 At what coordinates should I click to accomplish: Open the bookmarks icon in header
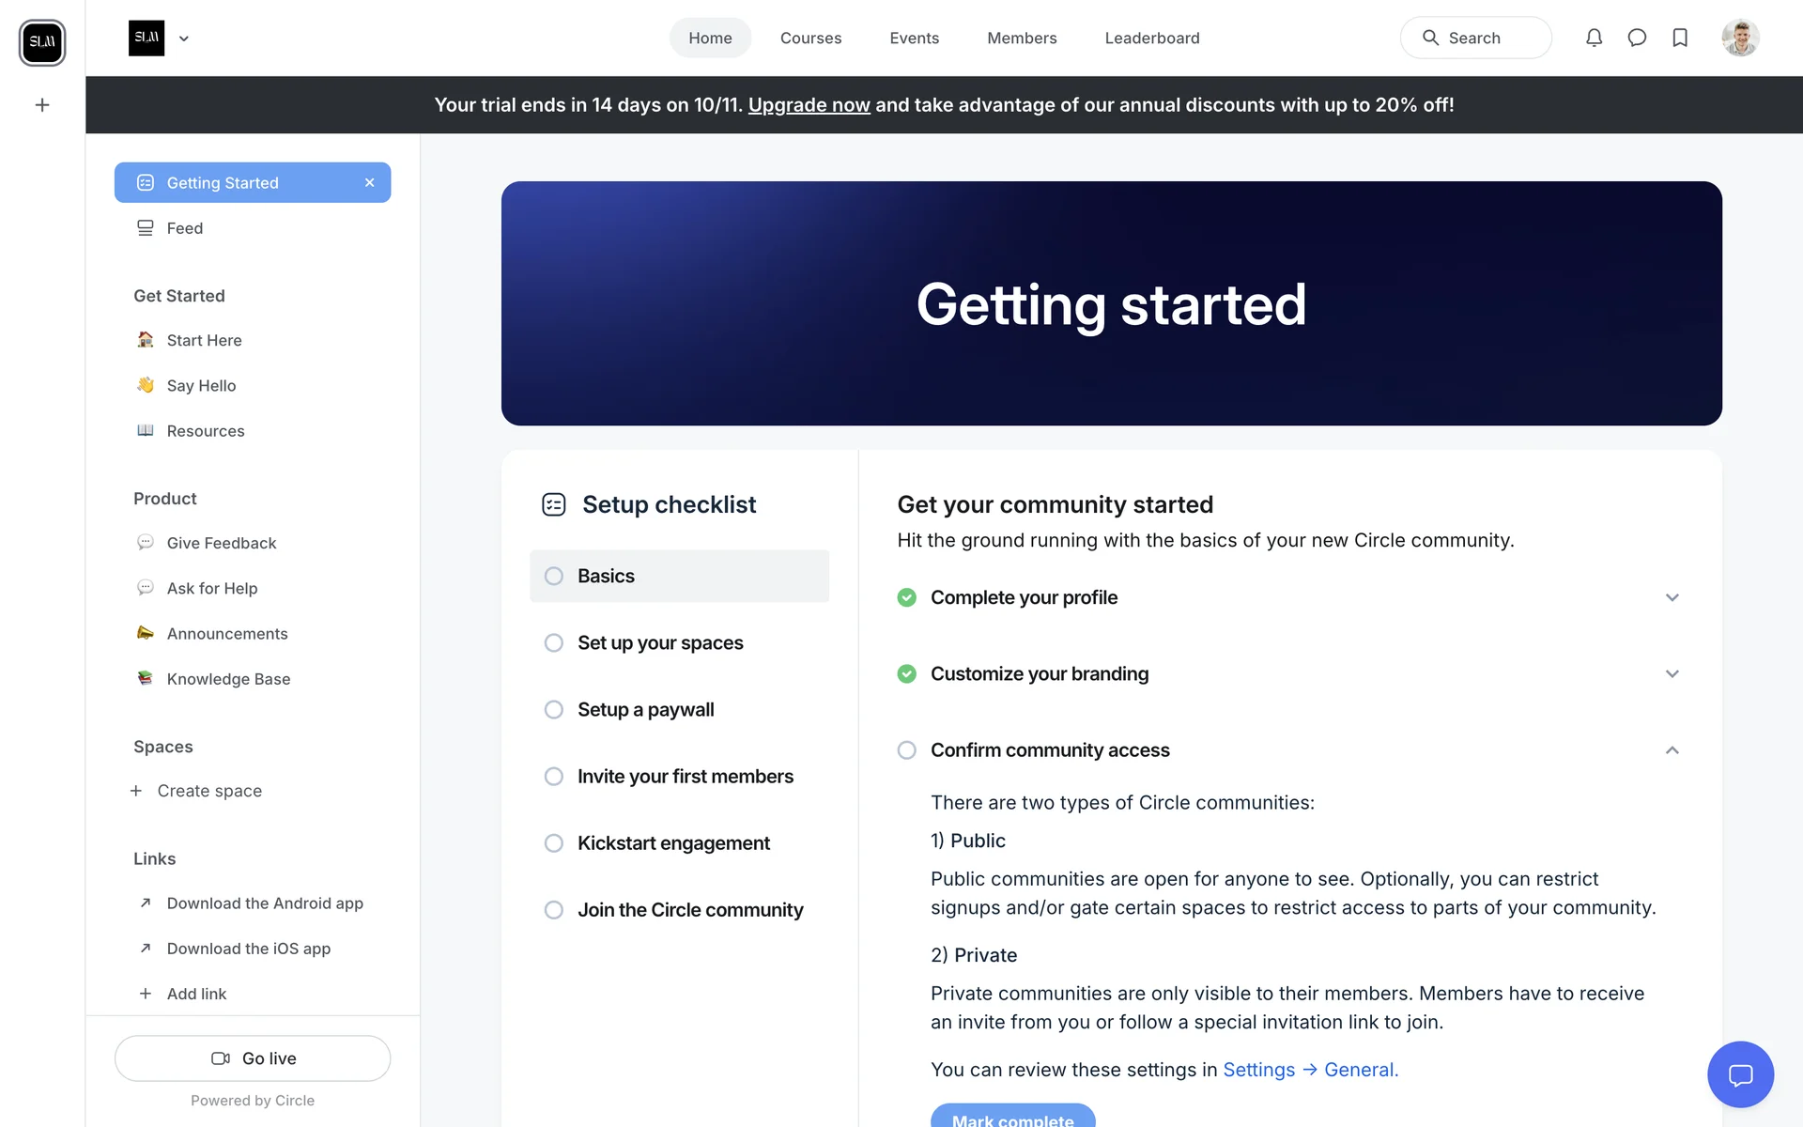(x=1680, y=38)
